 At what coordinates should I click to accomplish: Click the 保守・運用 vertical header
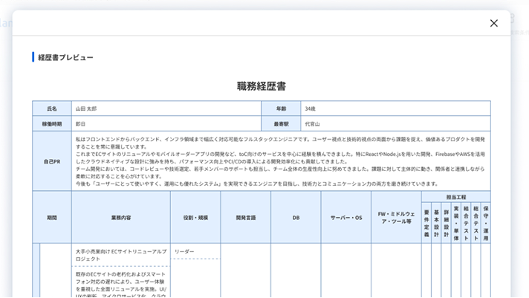[486, 223]
